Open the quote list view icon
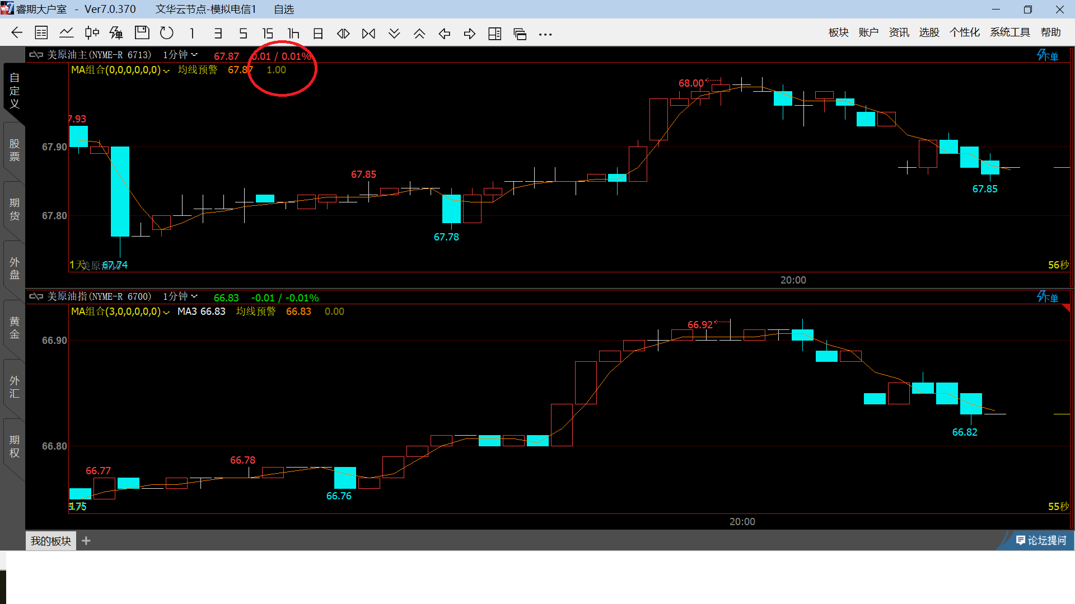Viewport: 1075px width, 604px height. (41, 33)
